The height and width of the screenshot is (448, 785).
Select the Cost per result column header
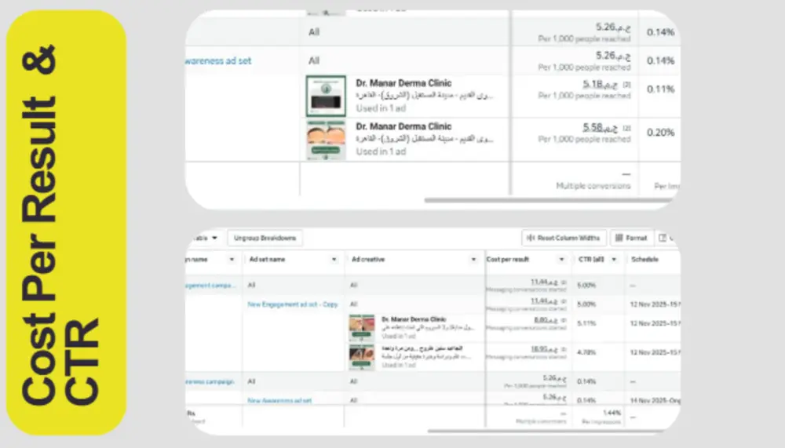(508, 259)
